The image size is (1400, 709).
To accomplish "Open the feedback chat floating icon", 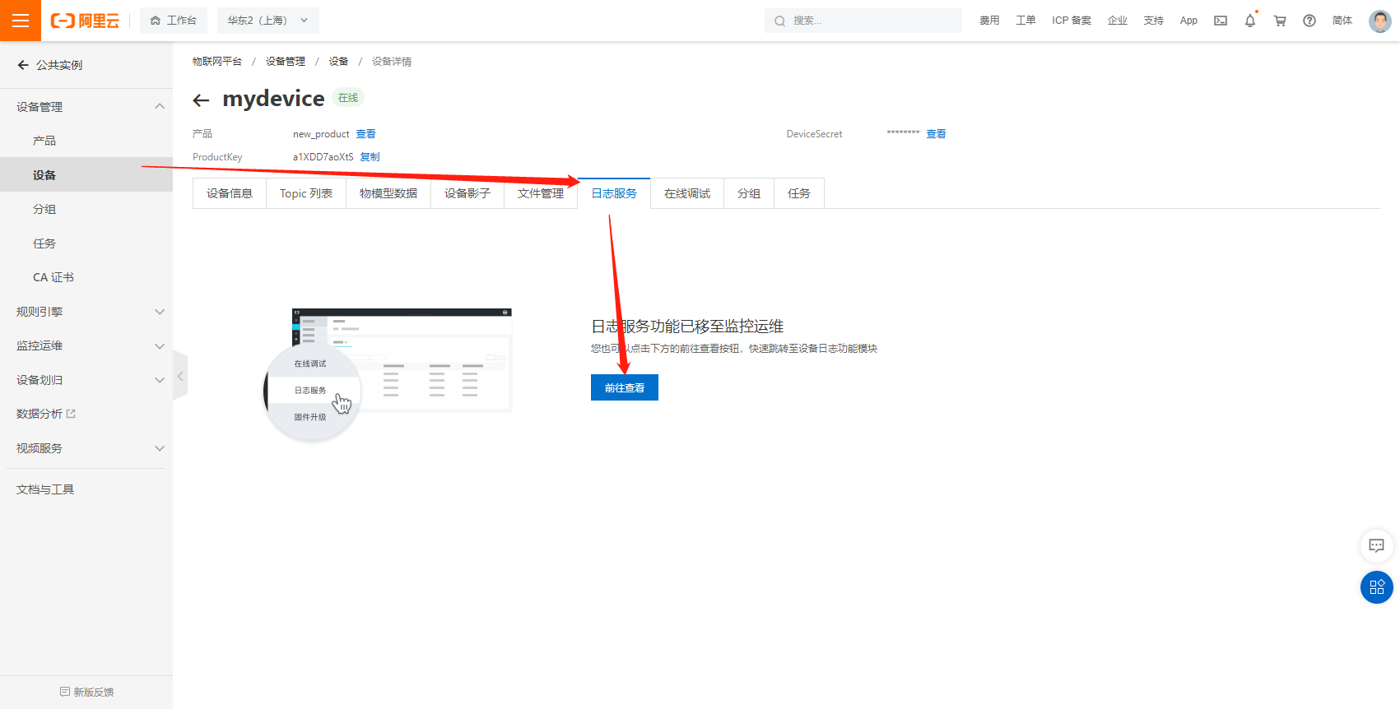I will (1376, 545).
